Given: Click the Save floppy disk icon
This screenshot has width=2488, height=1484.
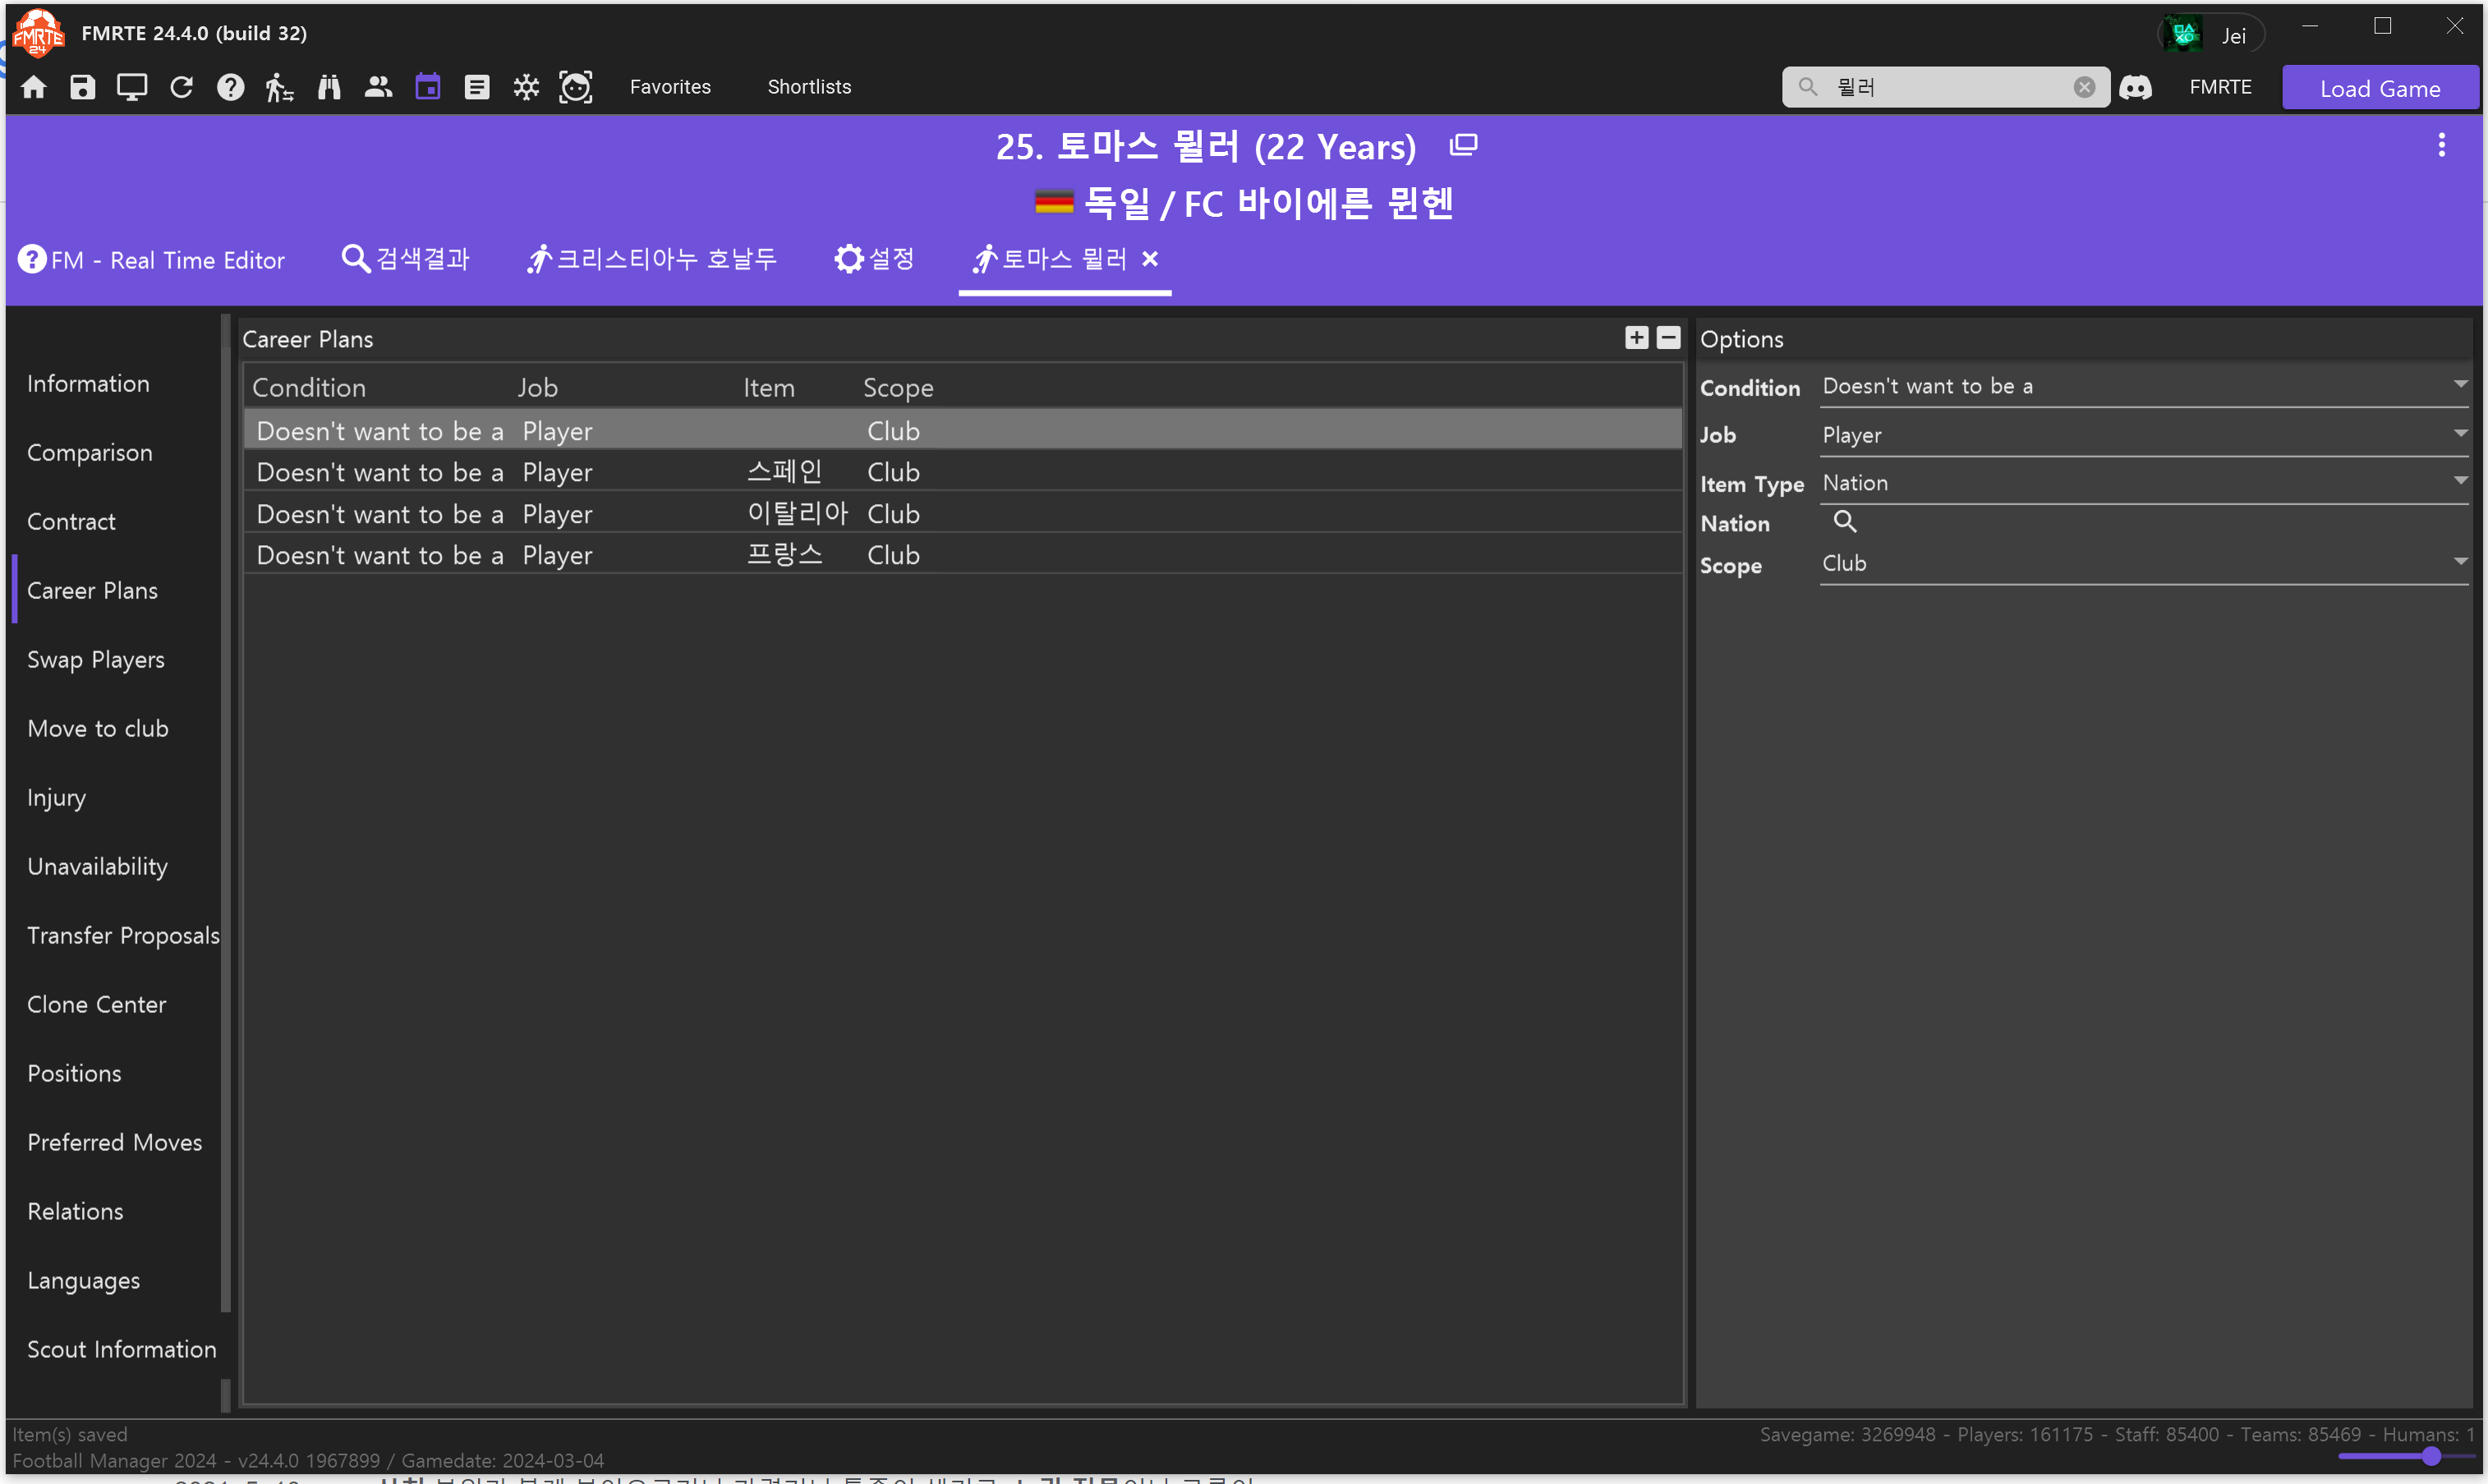Looking at the screenshot, I should (83, 87).
